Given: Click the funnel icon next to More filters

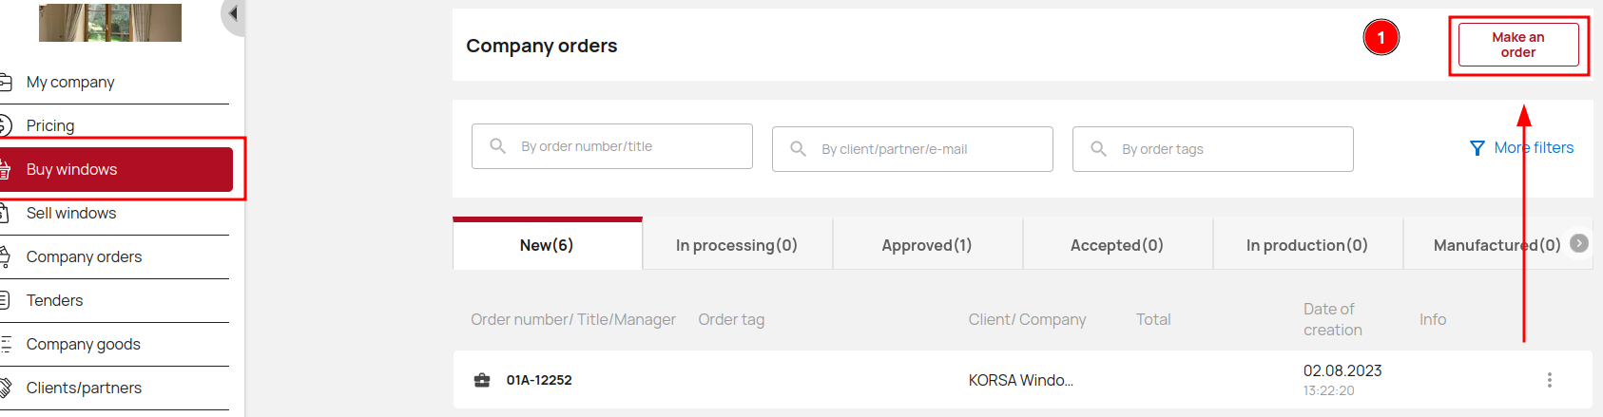Looking at the screenshot, I should click(1477, 148).
